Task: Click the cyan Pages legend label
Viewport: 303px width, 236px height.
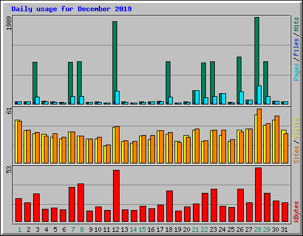Action: point(296,72)
